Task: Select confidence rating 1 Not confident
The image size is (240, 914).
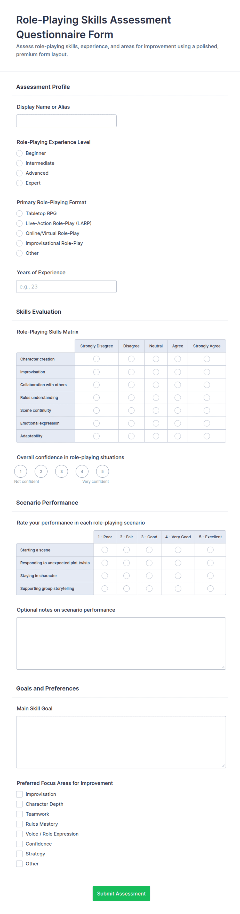Action: click(x=21, y=471)
